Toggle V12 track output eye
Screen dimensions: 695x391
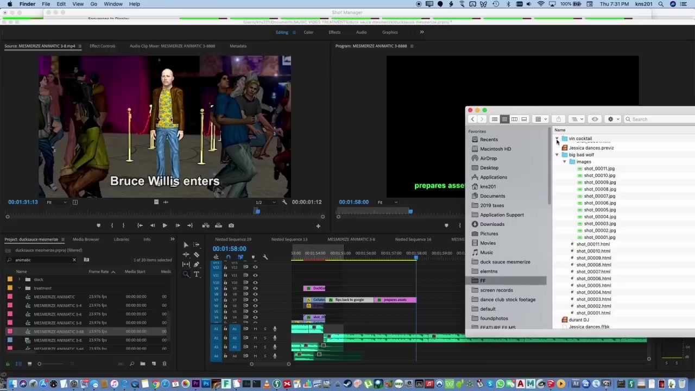(255, 267)
